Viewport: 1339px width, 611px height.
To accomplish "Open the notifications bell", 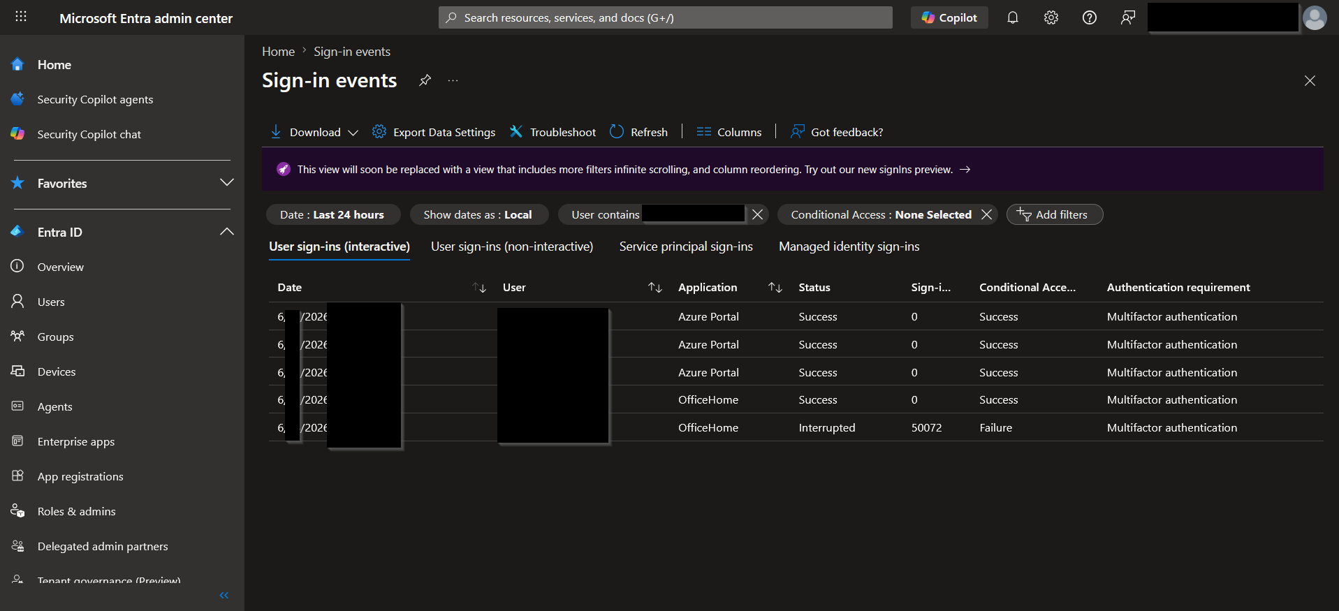I will pyautogui.click(x=1013, y=17).
